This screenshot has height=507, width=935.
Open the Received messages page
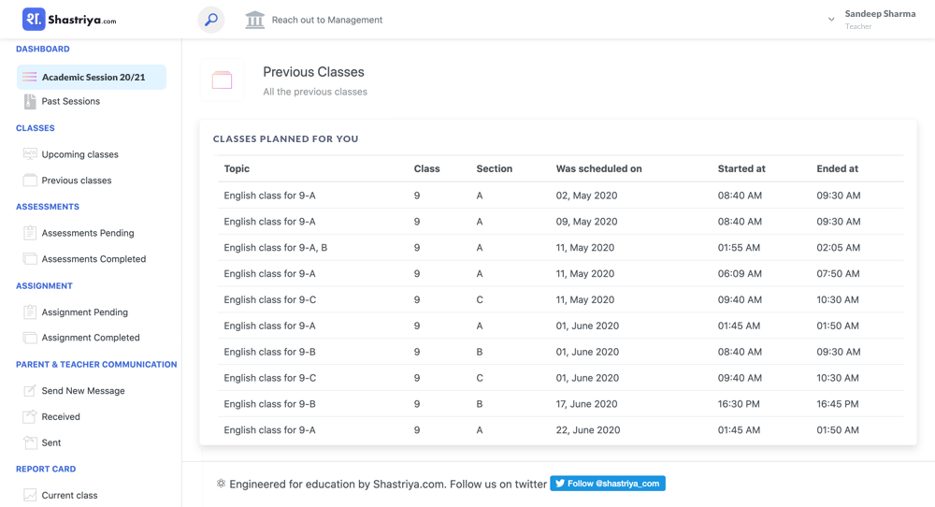pos(61,417)
